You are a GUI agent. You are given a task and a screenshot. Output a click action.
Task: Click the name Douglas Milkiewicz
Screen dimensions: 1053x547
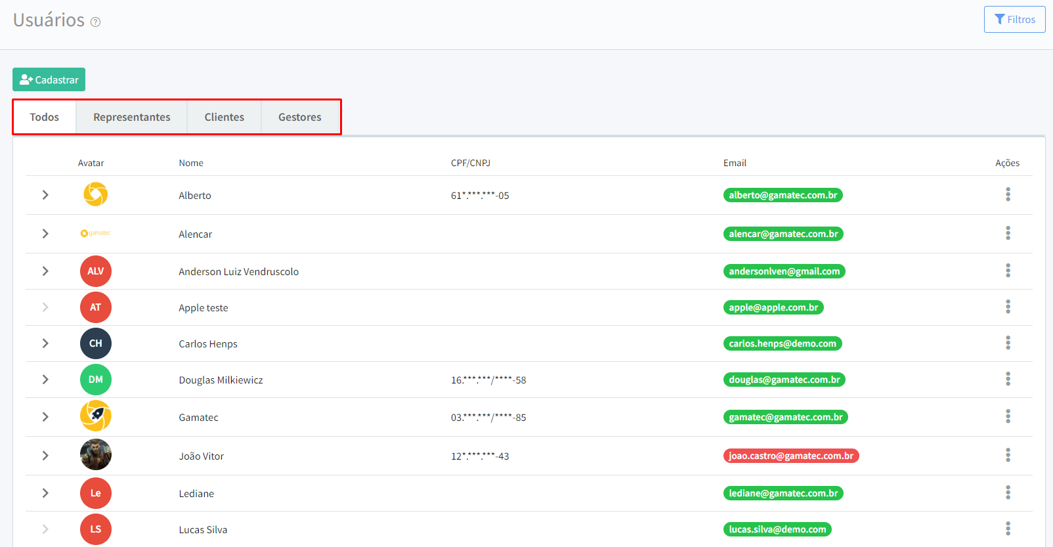(x=221, y=380)
